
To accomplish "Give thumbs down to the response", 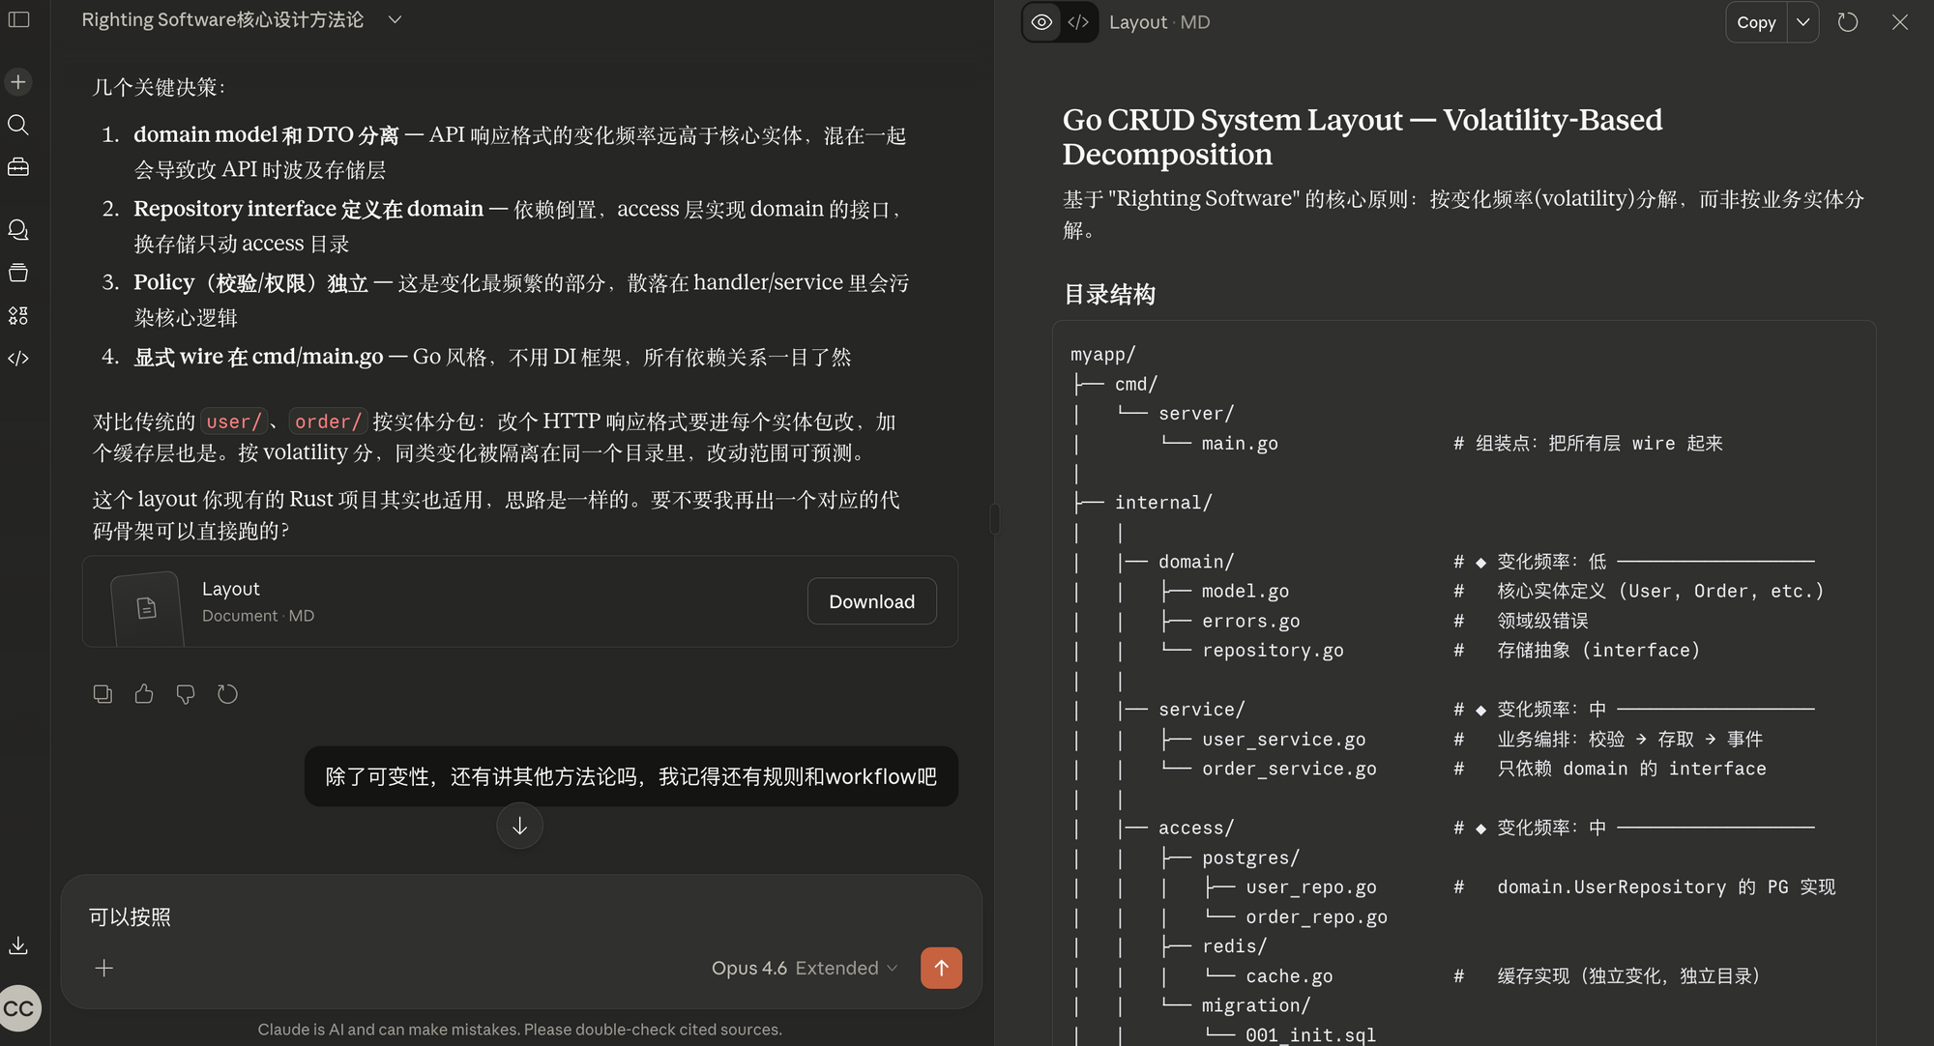I will (x=186, y=694).
